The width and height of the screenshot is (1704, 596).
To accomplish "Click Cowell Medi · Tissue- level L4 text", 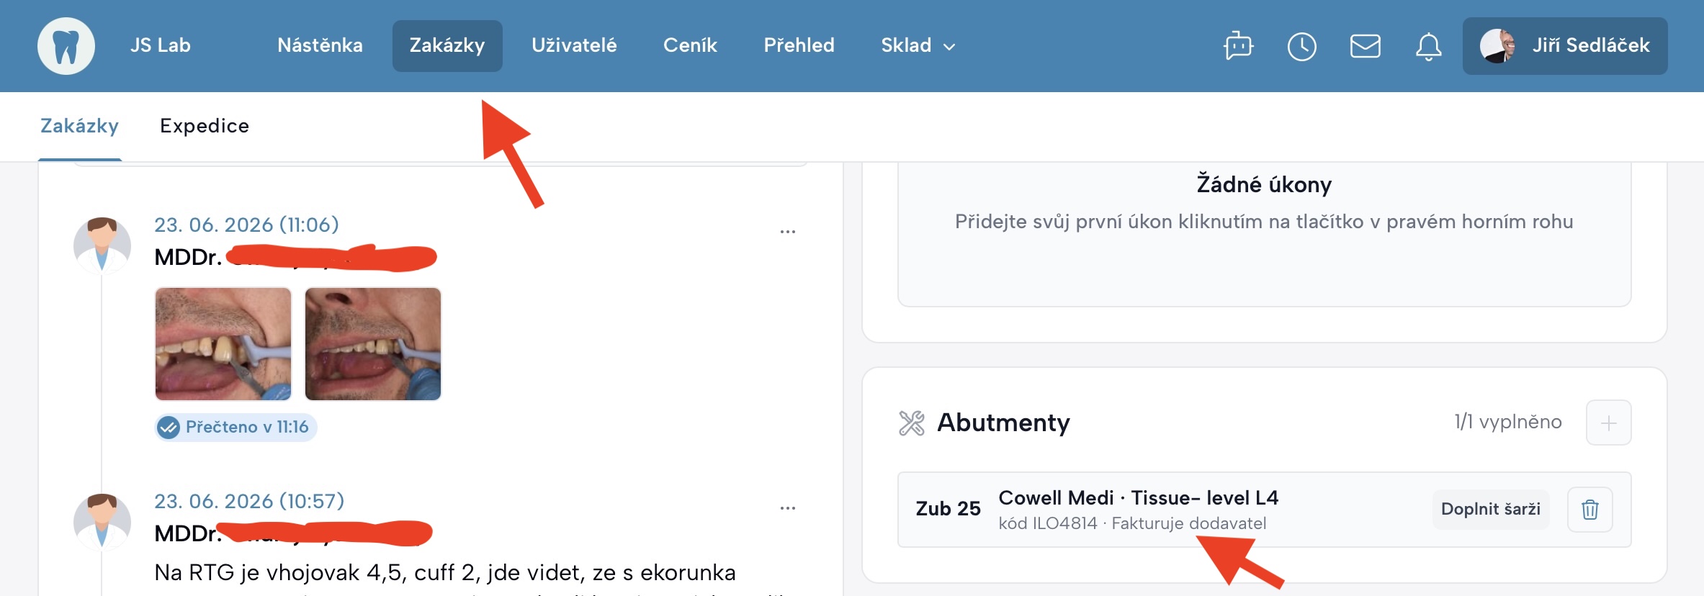I will [x=1138, y=498].
